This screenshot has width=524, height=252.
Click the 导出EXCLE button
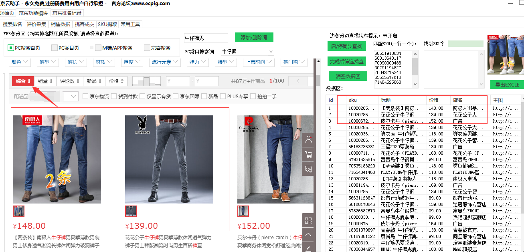[507, 85]
